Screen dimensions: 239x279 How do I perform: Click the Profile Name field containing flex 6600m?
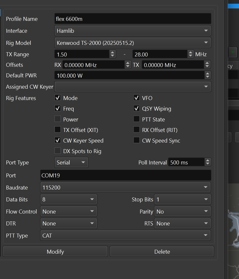click(133, 19)
